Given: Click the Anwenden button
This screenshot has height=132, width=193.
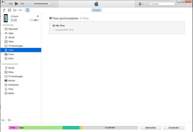Looking at the screenshot, I should coord(174,128).
